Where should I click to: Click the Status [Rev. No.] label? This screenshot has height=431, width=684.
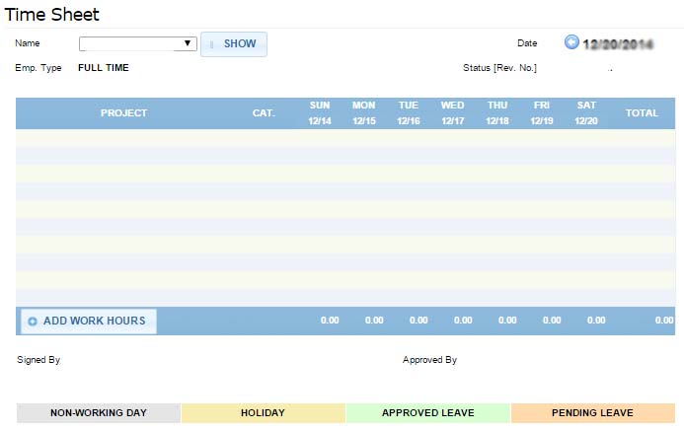coord(499,68)
